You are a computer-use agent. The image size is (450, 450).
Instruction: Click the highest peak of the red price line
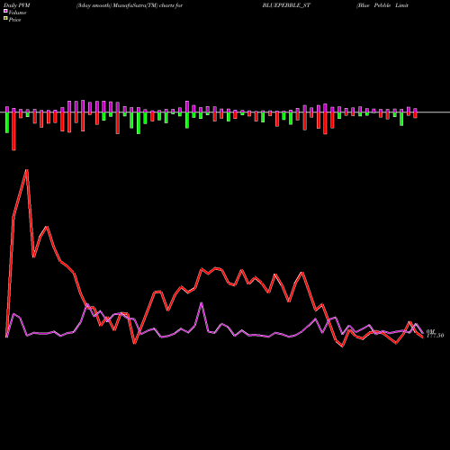(27, 170)
